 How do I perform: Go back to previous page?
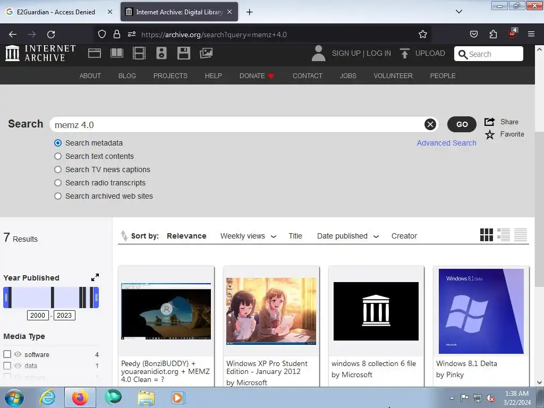[13, 35]
